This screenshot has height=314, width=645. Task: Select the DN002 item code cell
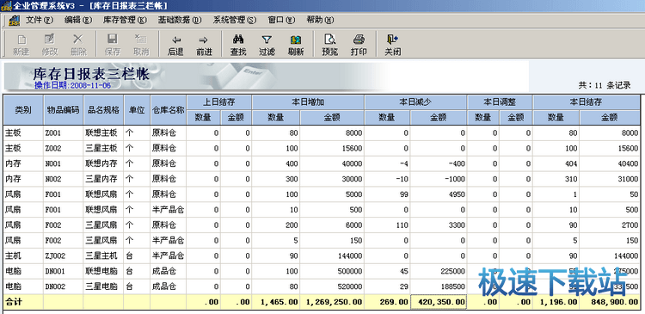[64, 286]
